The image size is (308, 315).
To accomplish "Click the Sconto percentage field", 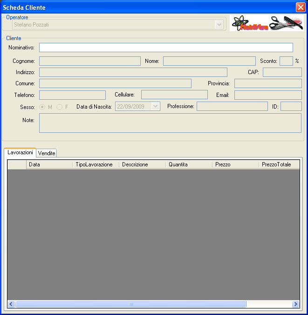I will tap(286, 61).
